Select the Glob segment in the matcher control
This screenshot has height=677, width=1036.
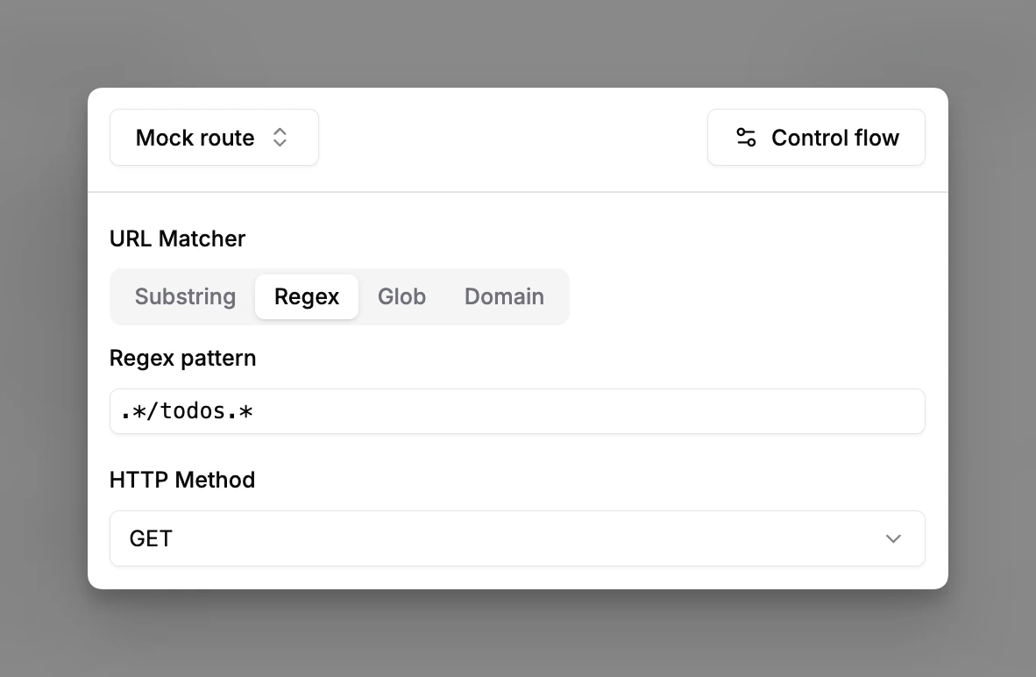click(401, 296)
